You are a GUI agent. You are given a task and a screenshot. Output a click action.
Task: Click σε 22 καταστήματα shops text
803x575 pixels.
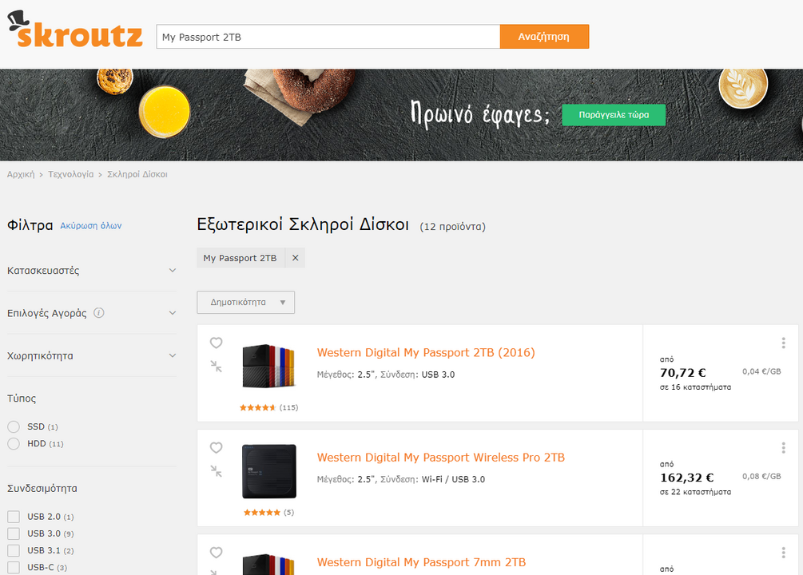[695, 492]
